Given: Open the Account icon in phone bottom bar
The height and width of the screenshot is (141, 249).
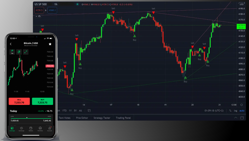Looking at the screenshot, I should point(50,129).
